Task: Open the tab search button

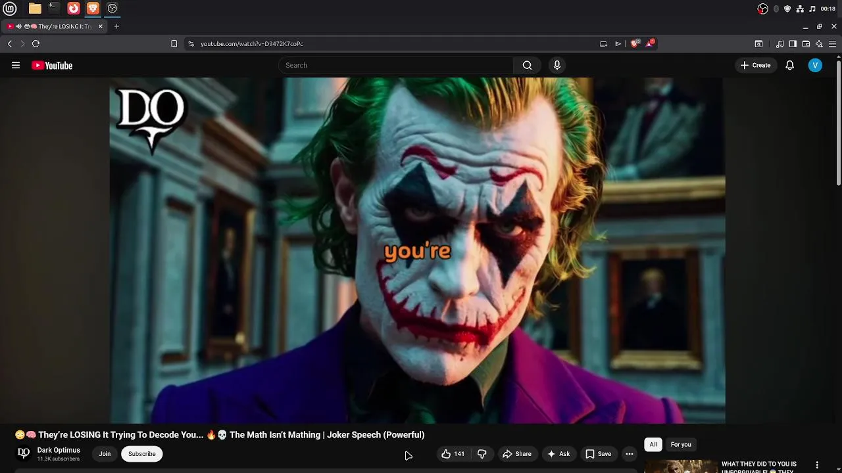Action: tap(758, 44)
